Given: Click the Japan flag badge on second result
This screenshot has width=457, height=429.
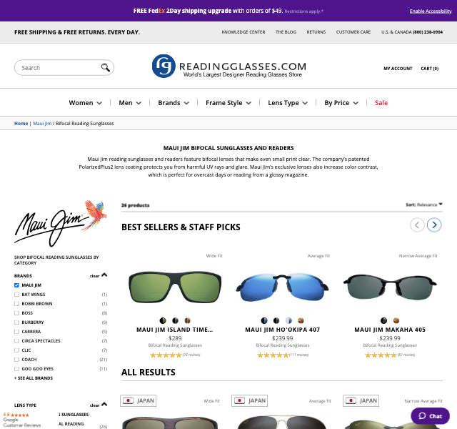Looking at the screenshot, I should pyautogui.click(x=249, y=400).
